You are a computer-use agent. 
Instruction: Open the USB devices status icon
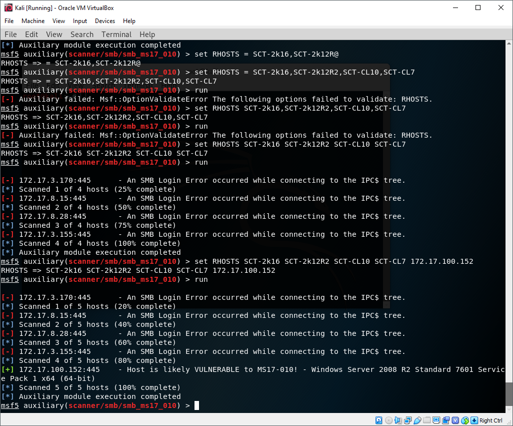click(417, 420)
